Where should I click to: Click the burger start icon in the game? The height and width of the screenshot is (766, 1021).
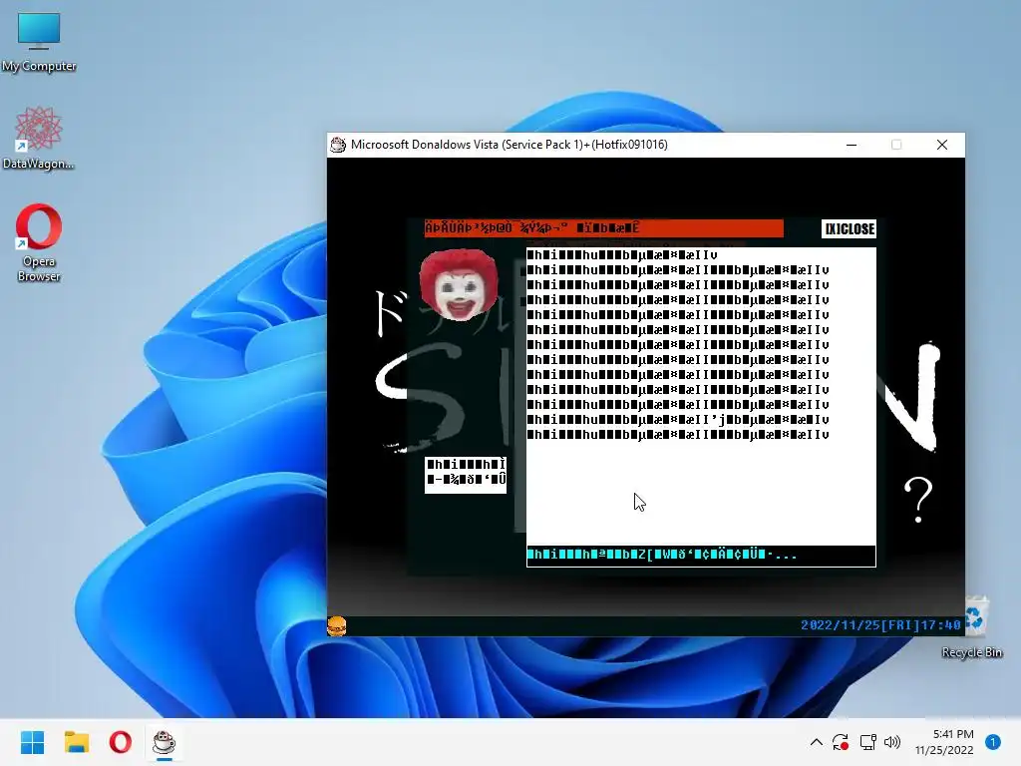coord(337,626)
